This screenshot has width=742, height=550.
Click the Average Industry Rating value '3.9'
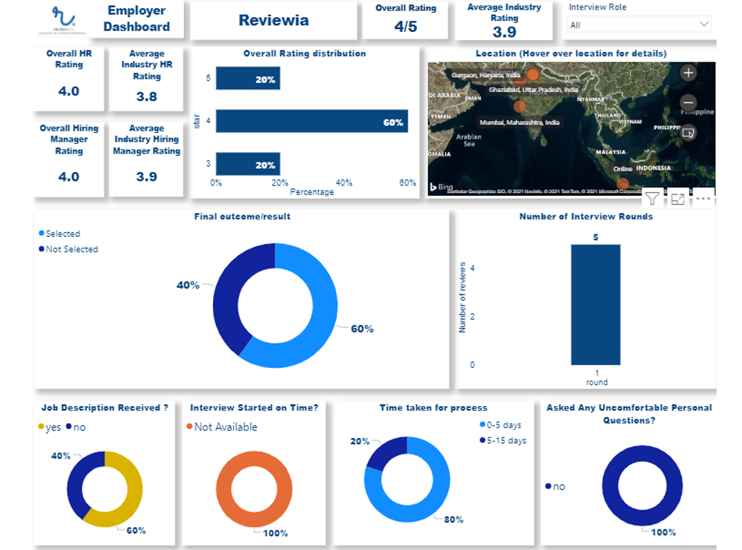[x=505, y=32]
